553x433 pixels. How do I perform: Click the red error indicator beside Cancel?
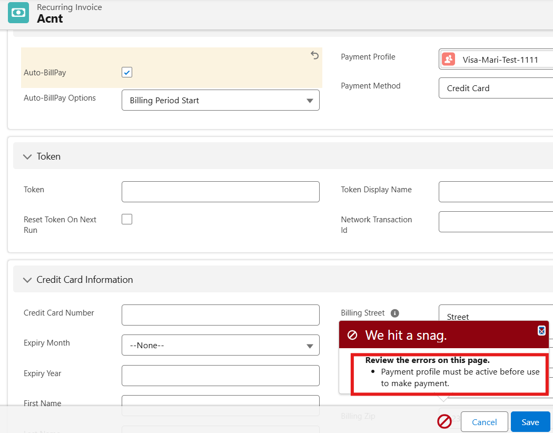tap(445, 421)
